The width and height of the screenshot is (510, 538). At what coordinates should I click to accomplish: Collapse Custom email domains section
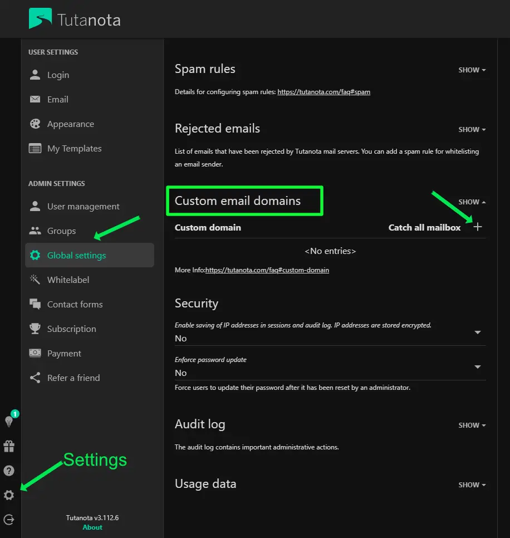(472, 202)
